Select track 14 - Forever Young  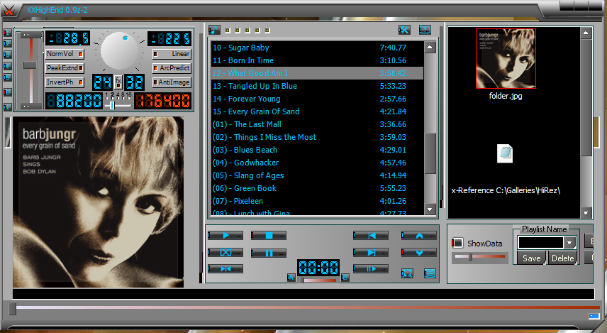pyautogui.click(x=317, y=99)
